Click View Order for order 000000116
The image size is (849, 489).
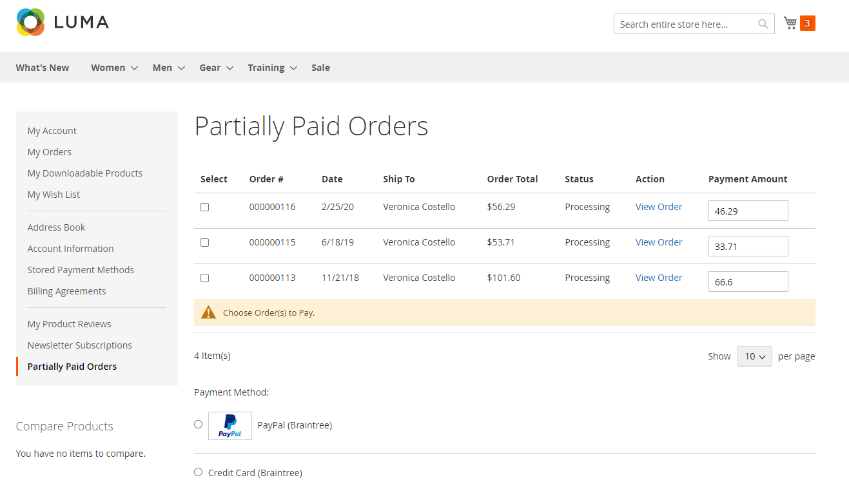[658, 207]
